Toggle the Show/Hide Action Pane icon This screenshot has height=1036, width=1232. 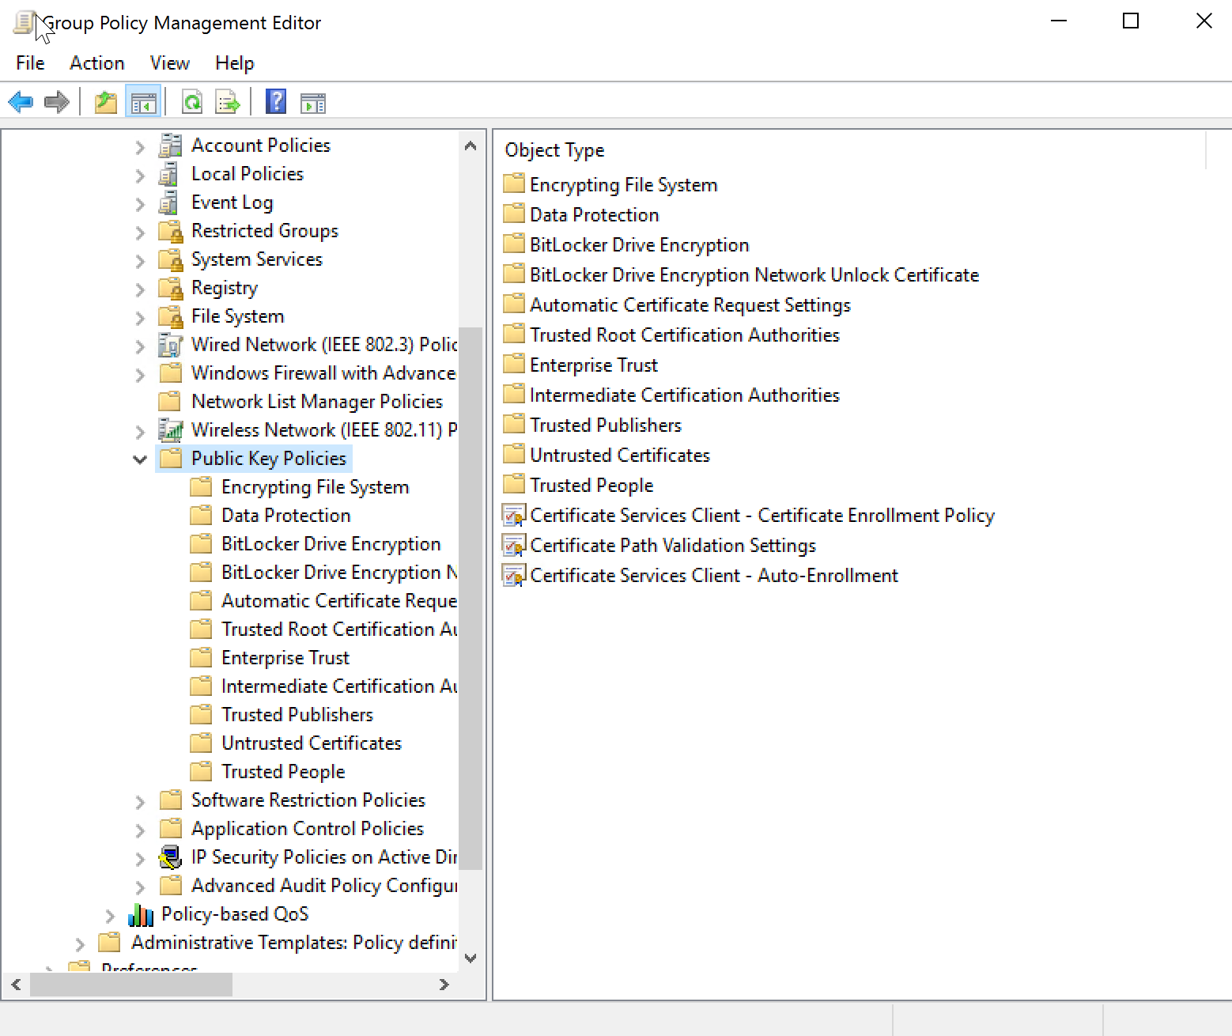313,102
